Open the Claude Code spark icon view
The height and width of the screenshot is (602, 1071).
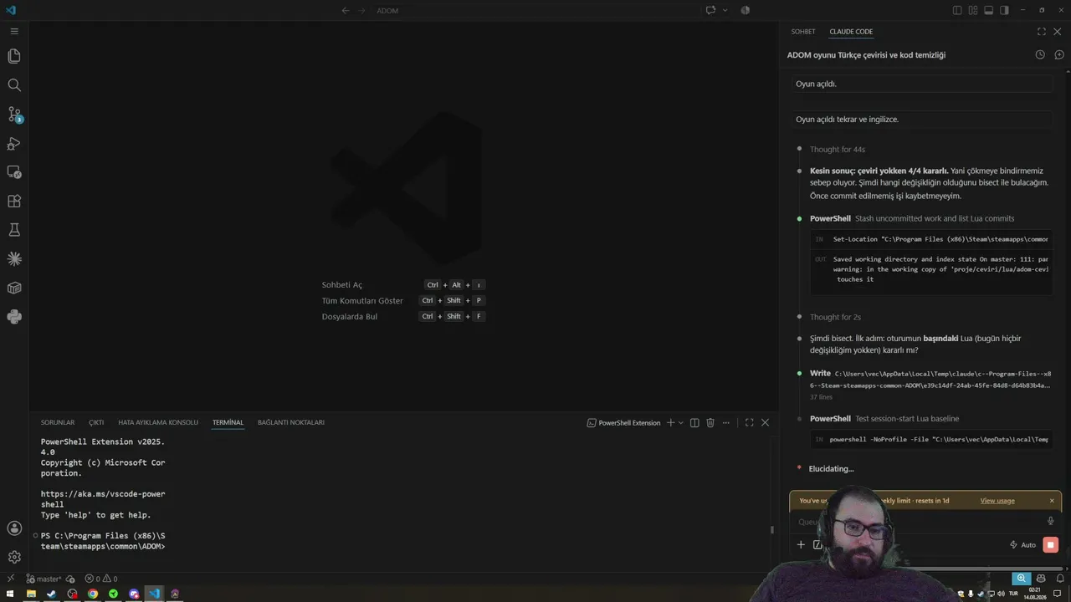point(14,259)
